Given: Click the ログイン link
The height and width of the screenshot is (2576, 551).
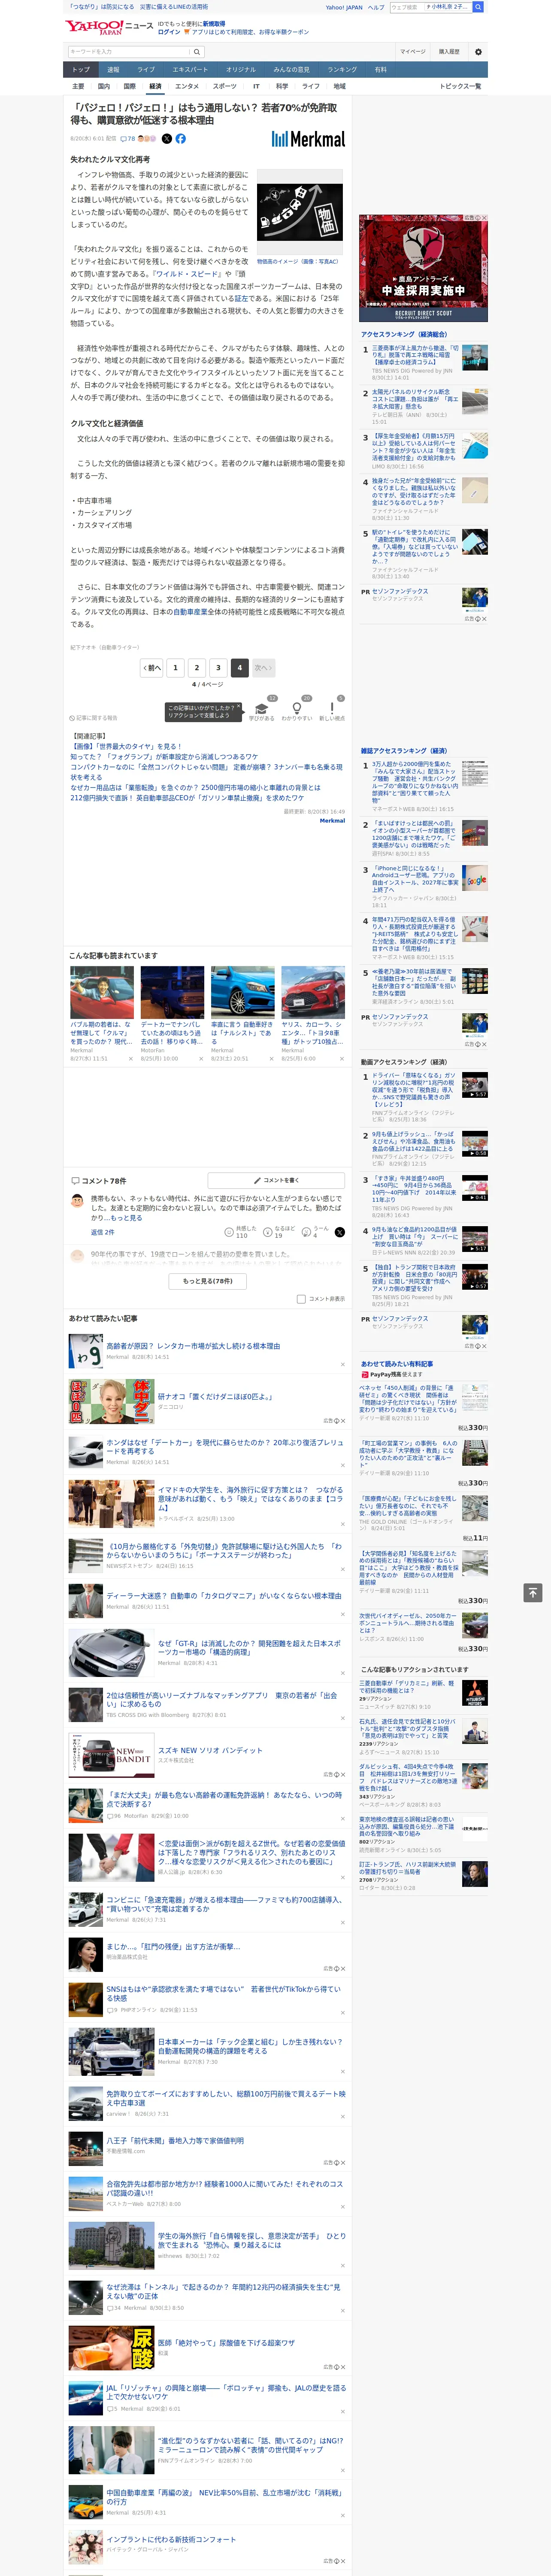Looking at the screenshot, I should [169, 32].
